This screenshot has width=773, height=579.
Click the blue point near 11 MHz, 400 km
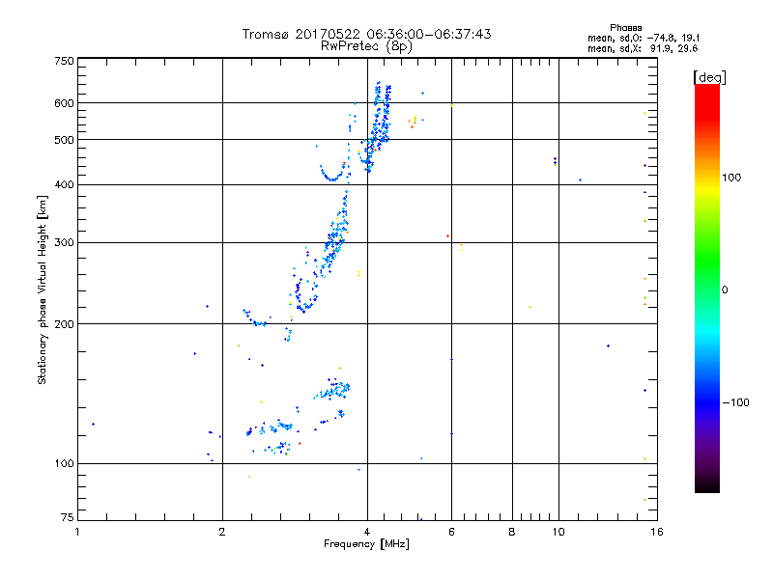point(581,180)
